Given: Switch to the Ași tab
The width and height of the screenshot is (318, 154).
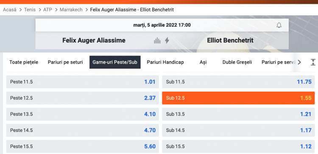Looking at the screenshot, I should click(203, 62).
